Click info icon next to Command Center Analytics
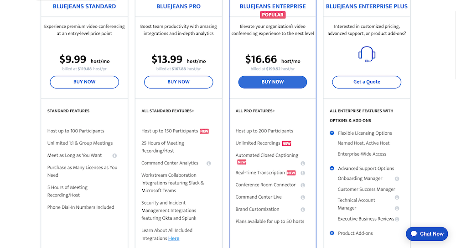 click(x=208, y=163)
